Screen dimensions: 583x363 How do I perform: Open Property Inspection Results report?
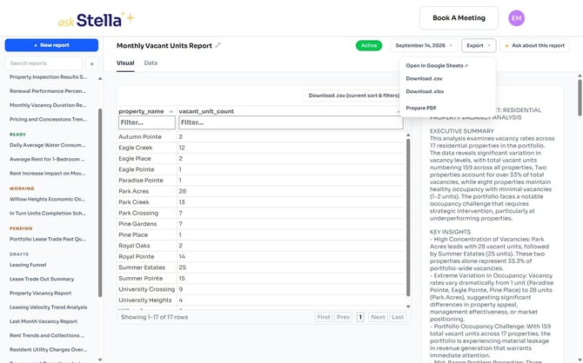tap(48, 76)
